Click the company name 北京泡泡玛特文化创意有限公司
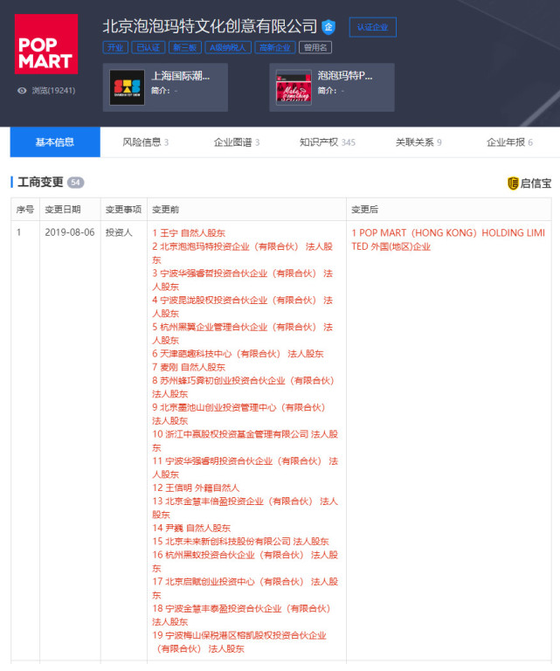The image size is (560, 671). (x=210, y=26)
